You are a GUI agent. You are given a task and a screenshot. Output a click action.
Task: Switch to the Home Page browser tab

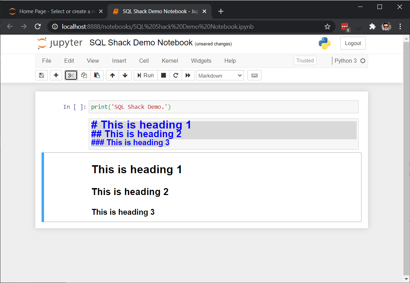(52, 11)
